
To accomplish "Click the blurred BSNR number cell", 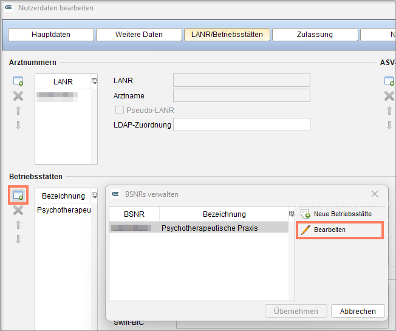I will pos(131,228).
